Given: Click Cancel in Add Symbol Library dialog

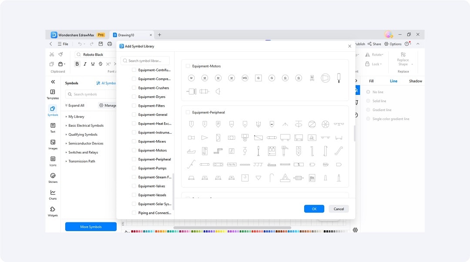Looking at the screenshot, I should [339, 209].
